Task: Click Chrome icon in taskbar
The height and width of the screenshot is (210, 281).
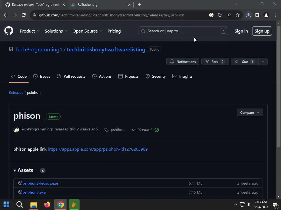Action: coord(61,205)
